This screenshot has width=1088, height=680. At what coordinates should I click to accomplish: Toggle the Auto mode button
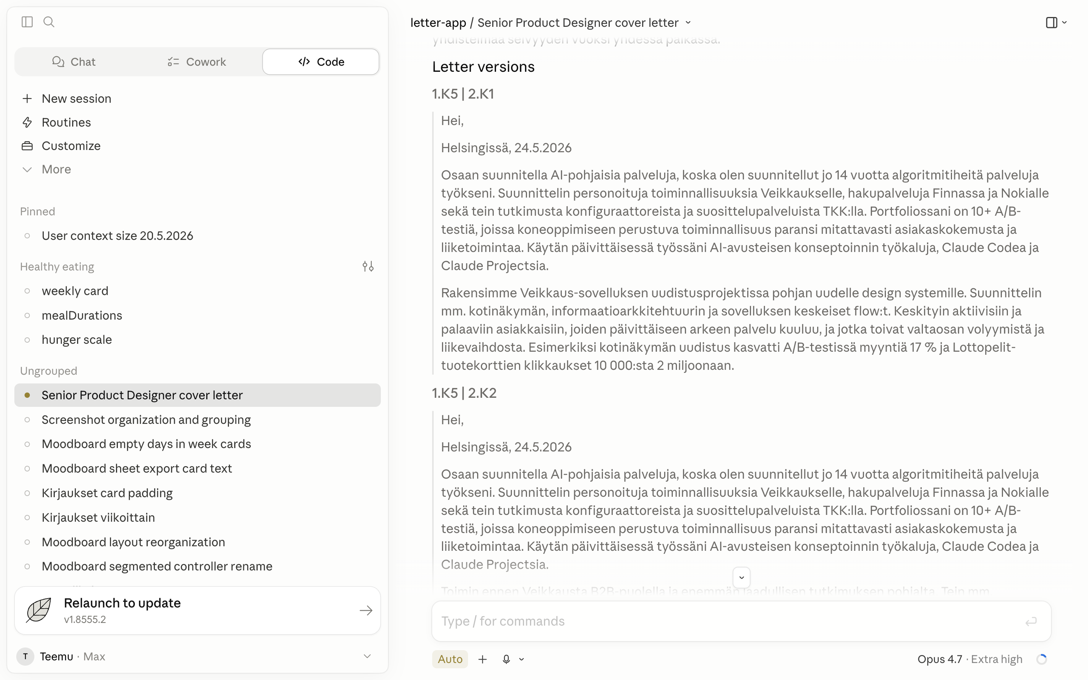tap(450, 659)
